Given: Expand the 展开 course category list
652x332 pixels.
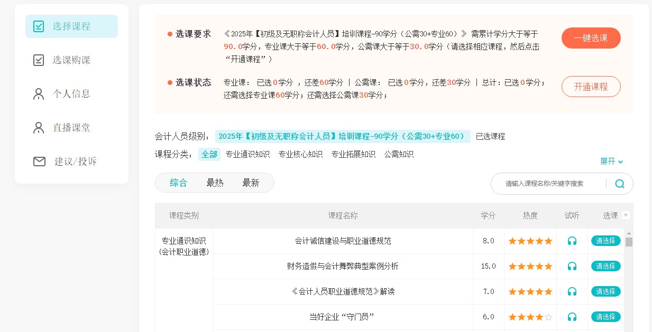Looking at the screenshot, I should tap(612, 162).
